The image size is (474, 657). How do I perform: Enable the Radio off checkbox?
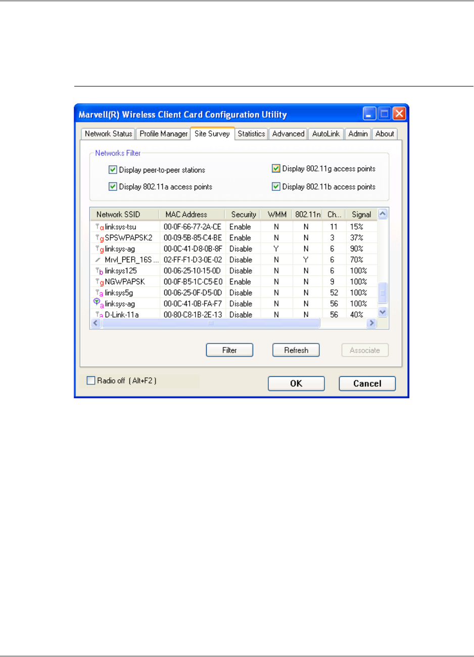(x=91, y=380)
